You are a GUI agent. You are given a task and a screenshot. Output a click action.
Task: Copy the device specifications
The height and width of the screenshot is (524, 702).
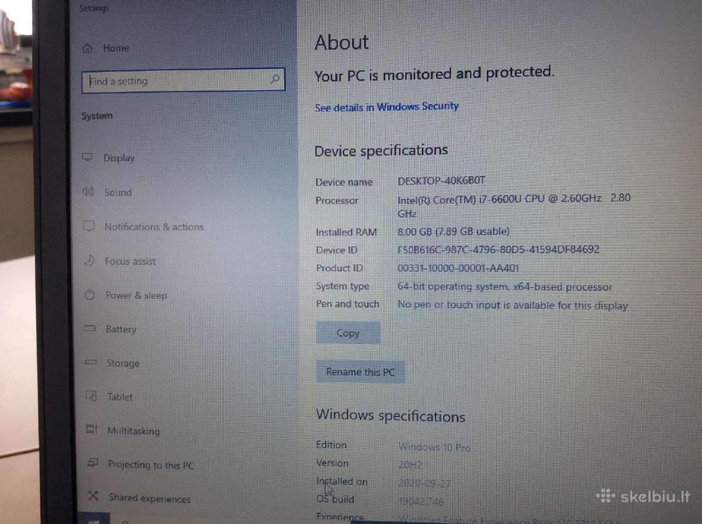point(348,333)
